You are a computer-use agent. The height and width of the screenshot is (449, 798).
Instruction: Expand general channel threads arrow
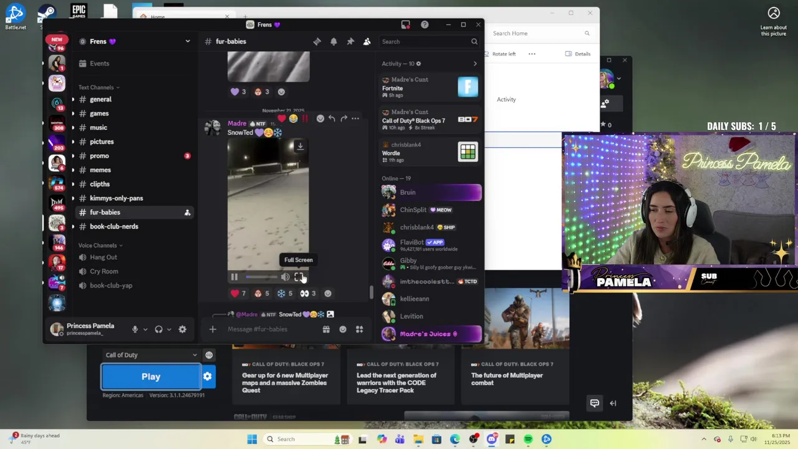(x=73, y=99)
